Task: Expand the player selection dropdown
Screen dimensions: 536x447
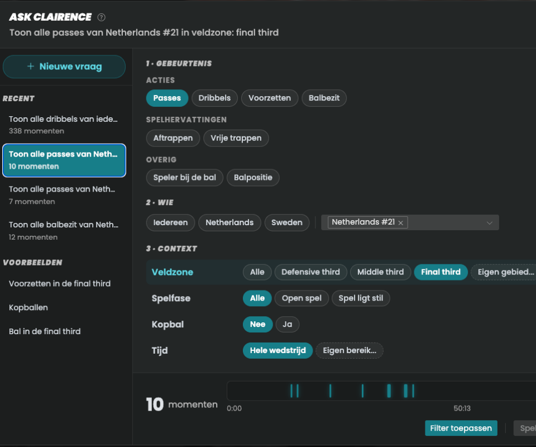Action: tap(490, 222)
